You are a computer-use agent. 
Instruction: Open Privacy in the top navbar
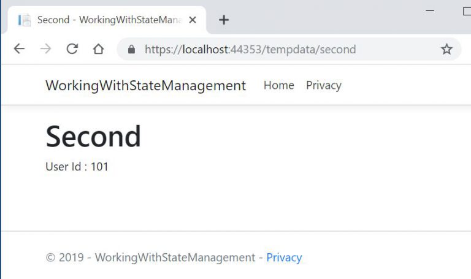(323, 85)
